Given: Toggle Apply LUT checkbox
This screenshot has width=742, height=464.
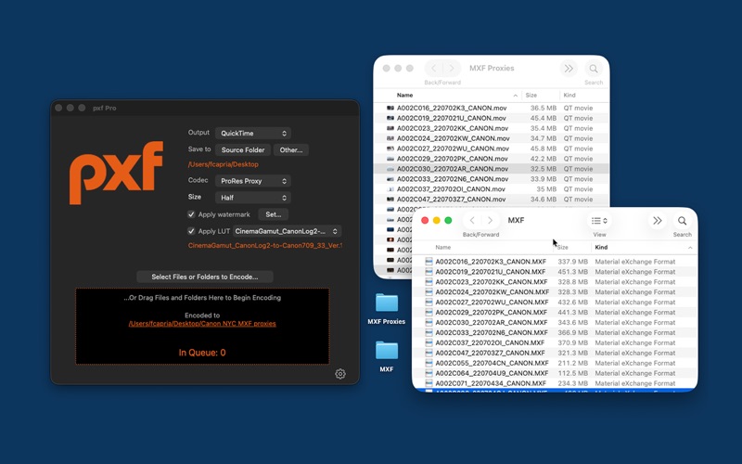Looking at the screenshot, I should pos(191,231).
